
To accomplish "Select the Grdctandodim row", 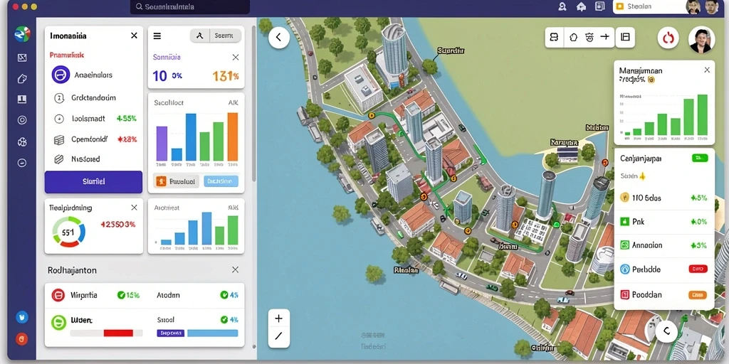I will click(93, 98).
